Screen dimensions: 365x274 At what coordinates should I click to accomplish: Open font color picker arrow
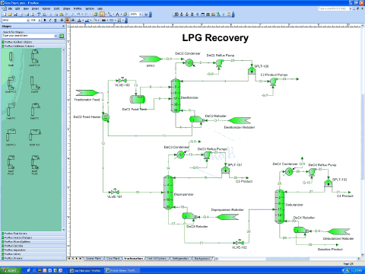83,21
